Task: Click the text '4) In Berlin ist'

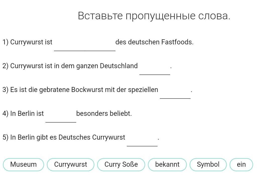Action: (x=23, y=114)
